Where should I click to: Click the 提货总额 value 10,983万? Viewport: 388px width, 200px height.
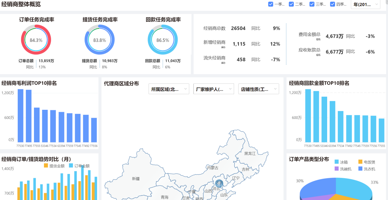click(110, 61)
